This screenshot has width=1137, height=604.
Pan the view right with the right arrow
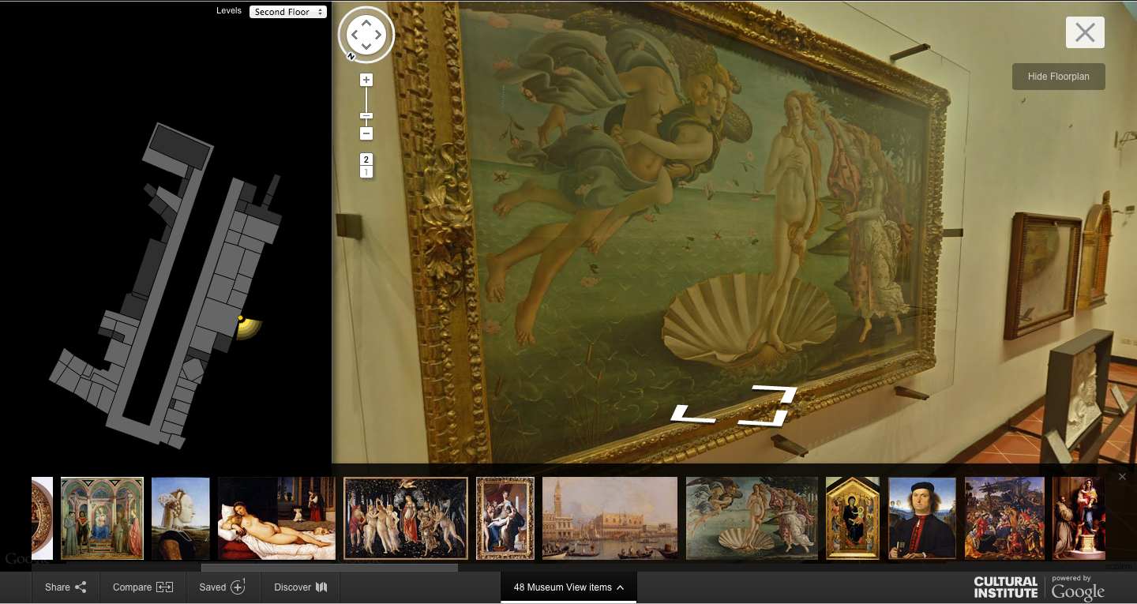click(378, 35)
